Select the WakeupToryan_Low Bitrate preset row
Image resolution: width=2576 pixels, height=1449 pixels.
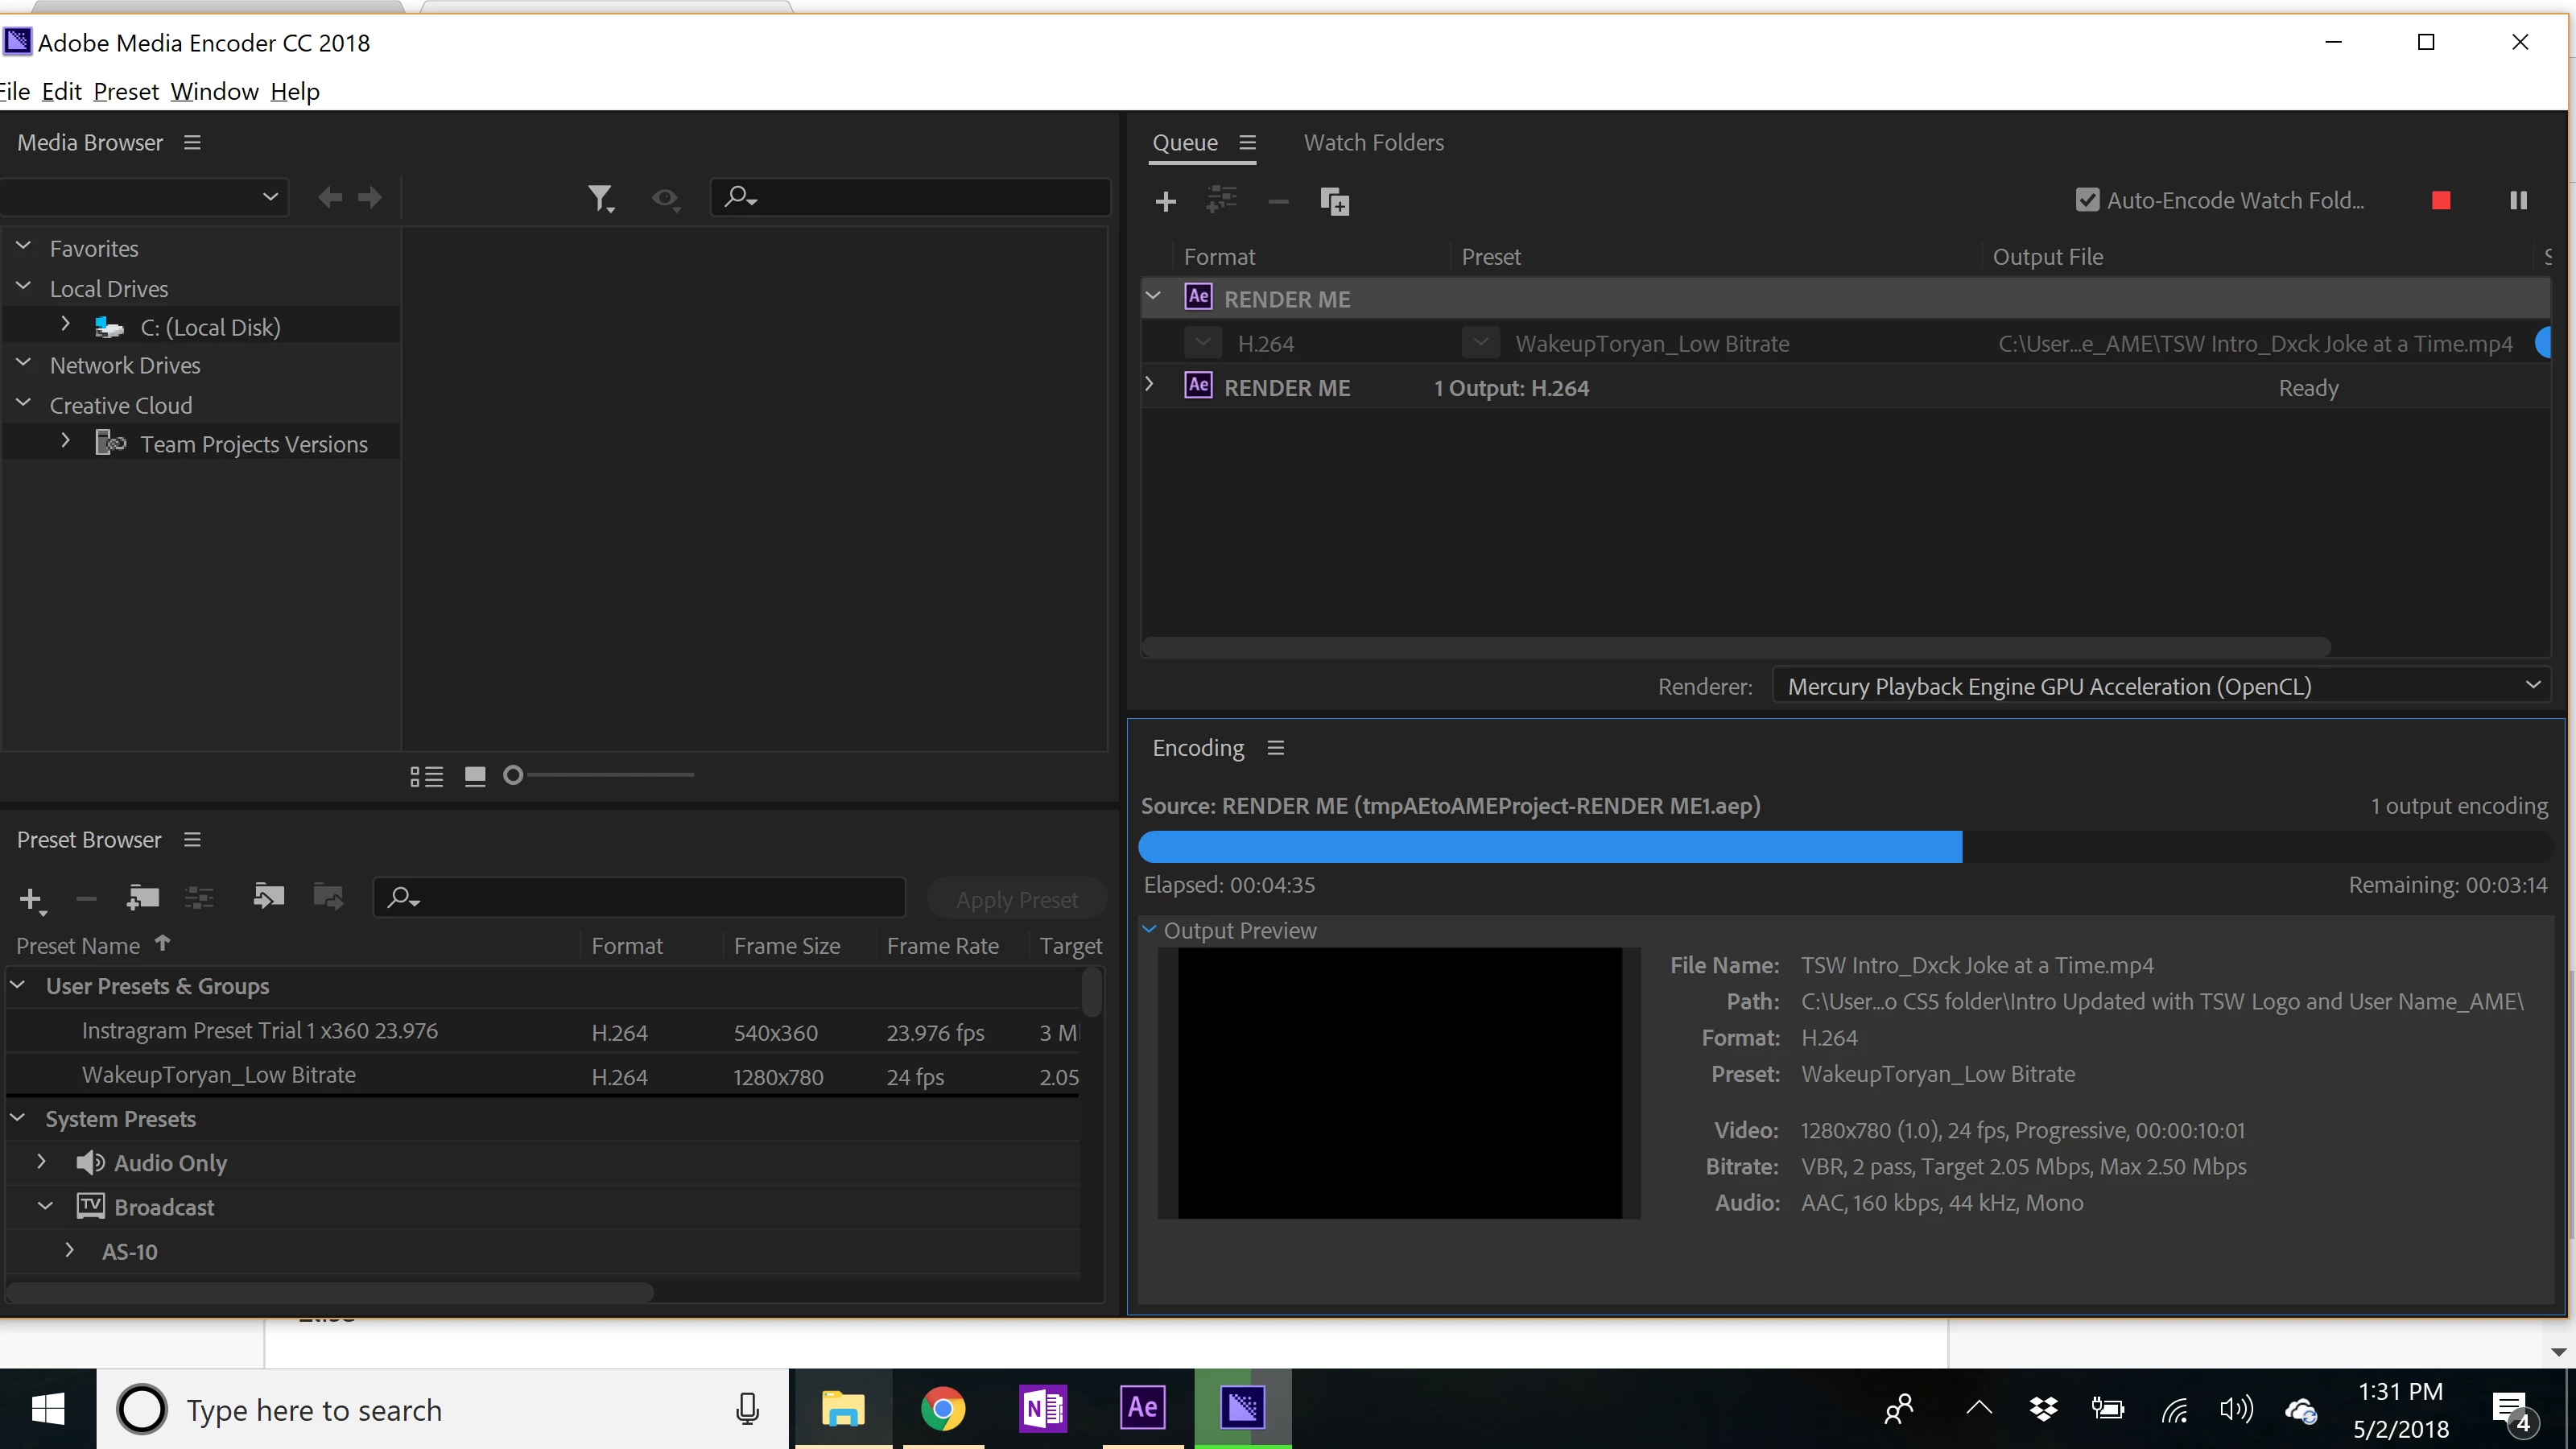(219, 1075)
